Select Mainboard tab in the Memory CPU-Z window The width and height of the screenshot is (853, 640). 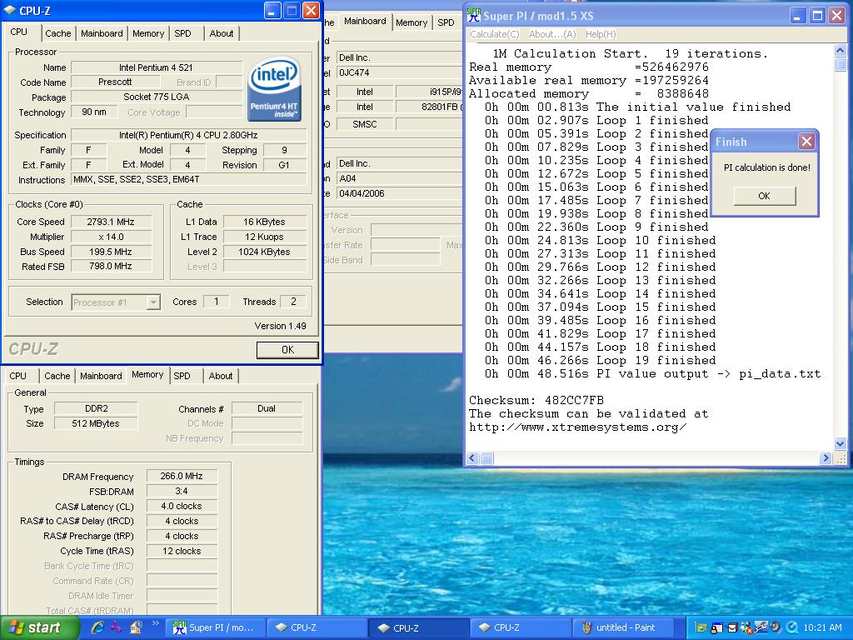[x=101, y=376]
